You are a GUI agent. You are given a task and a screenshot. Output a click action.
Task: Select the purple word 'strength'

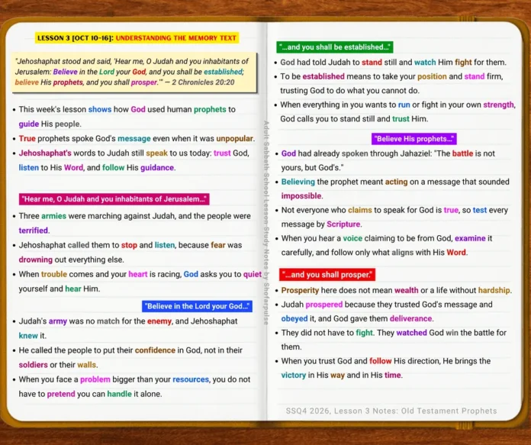coord(498,105)
